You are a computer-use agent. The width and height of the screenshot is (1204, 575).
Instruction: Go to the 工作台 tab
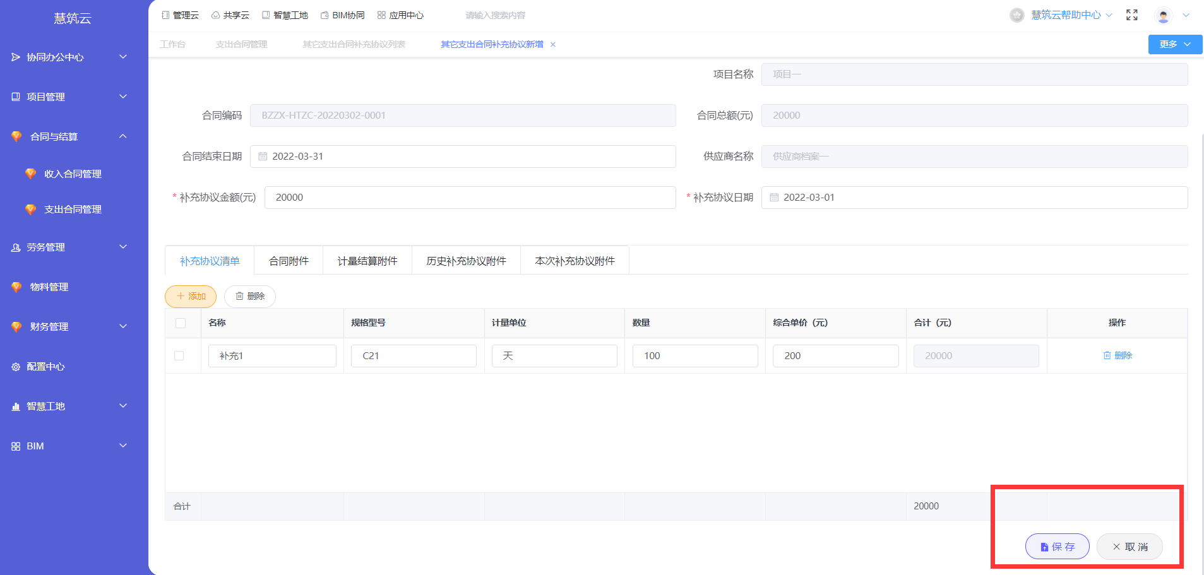point(173,44)
